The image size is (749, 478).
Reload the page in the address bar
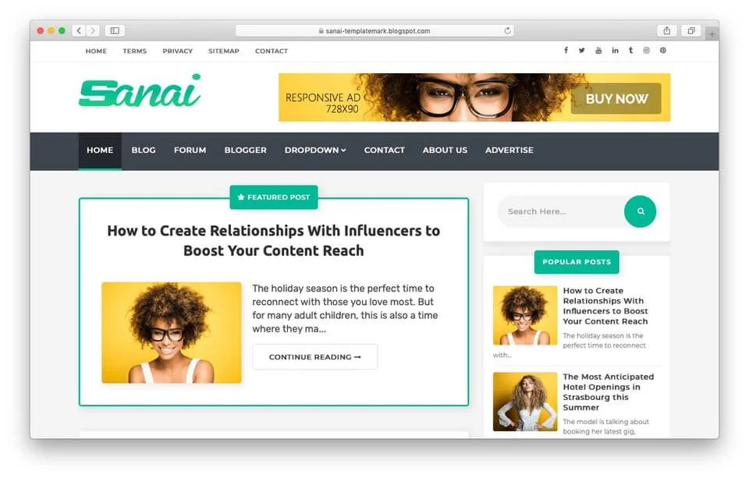[x=507, y=30]
